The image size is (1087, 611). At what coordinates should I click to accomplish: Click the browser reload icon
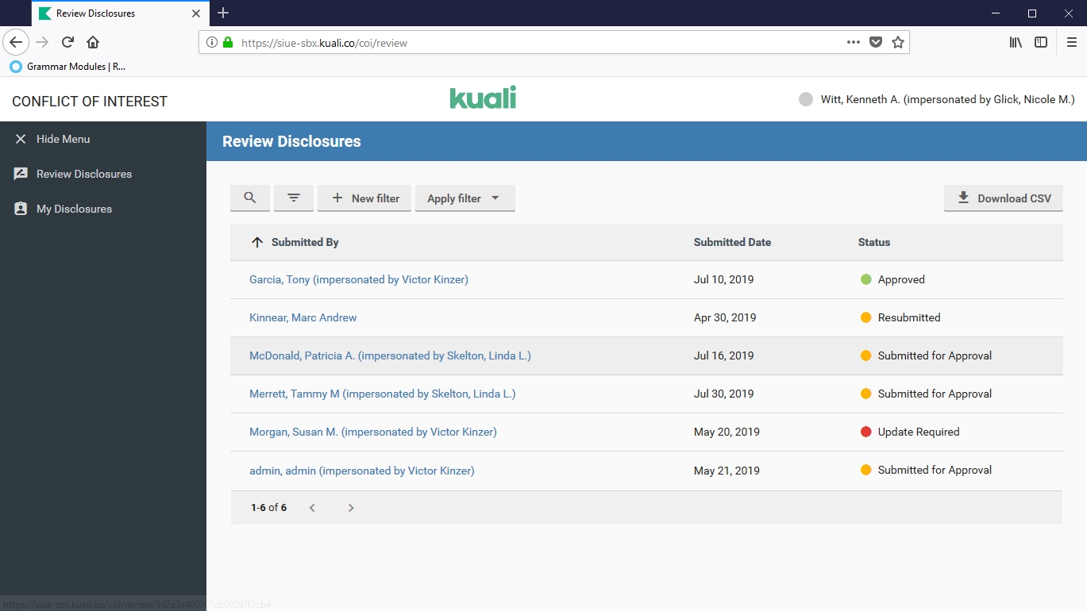[68, 42]
